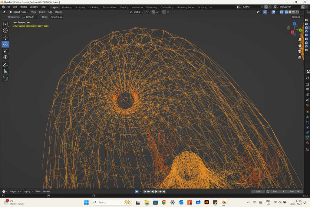
Task: Expand the gizmo options dropdown arrow
Action: coord(269,12)
